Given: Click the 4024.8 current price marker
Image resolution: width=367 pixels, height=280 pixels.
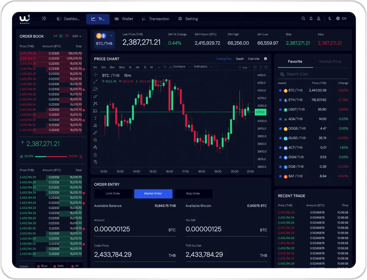Looking at the screenshot, I should coord(260,112).
